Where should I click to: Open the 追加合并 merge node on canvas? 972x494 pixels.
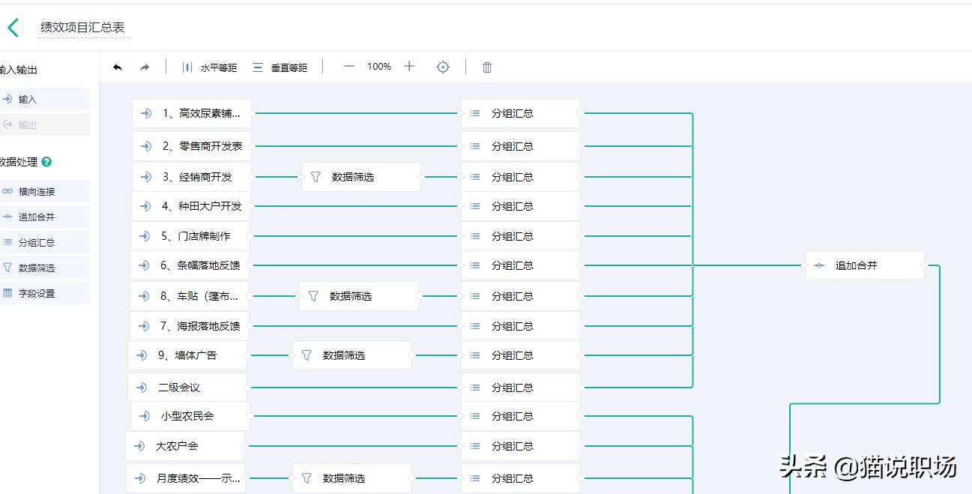pyautogui.click(x=863, y=265)
